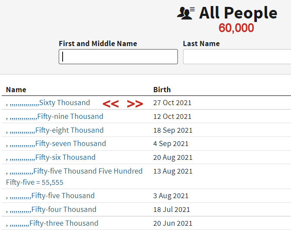291x230 pixels.
Task: Select the Fifty-eight Thousand entry
Action: 69,131
